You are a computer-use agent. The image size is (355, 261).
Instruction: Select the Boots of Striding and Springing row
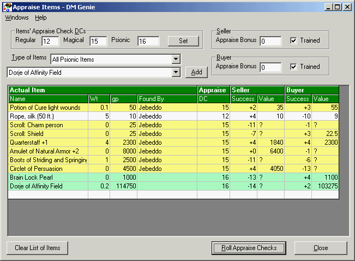coord(173,160)
